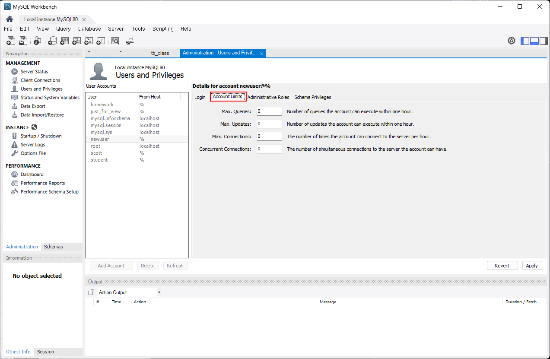The width and height of the screenshot is (550, 359).
Task: Create a new SQL tab icon
Action: tap(11, 41)
